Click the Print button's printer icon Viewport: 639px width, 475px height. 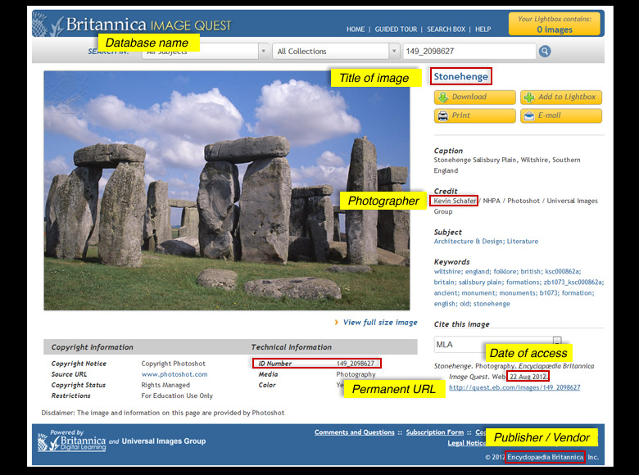[x=442, y=115]
